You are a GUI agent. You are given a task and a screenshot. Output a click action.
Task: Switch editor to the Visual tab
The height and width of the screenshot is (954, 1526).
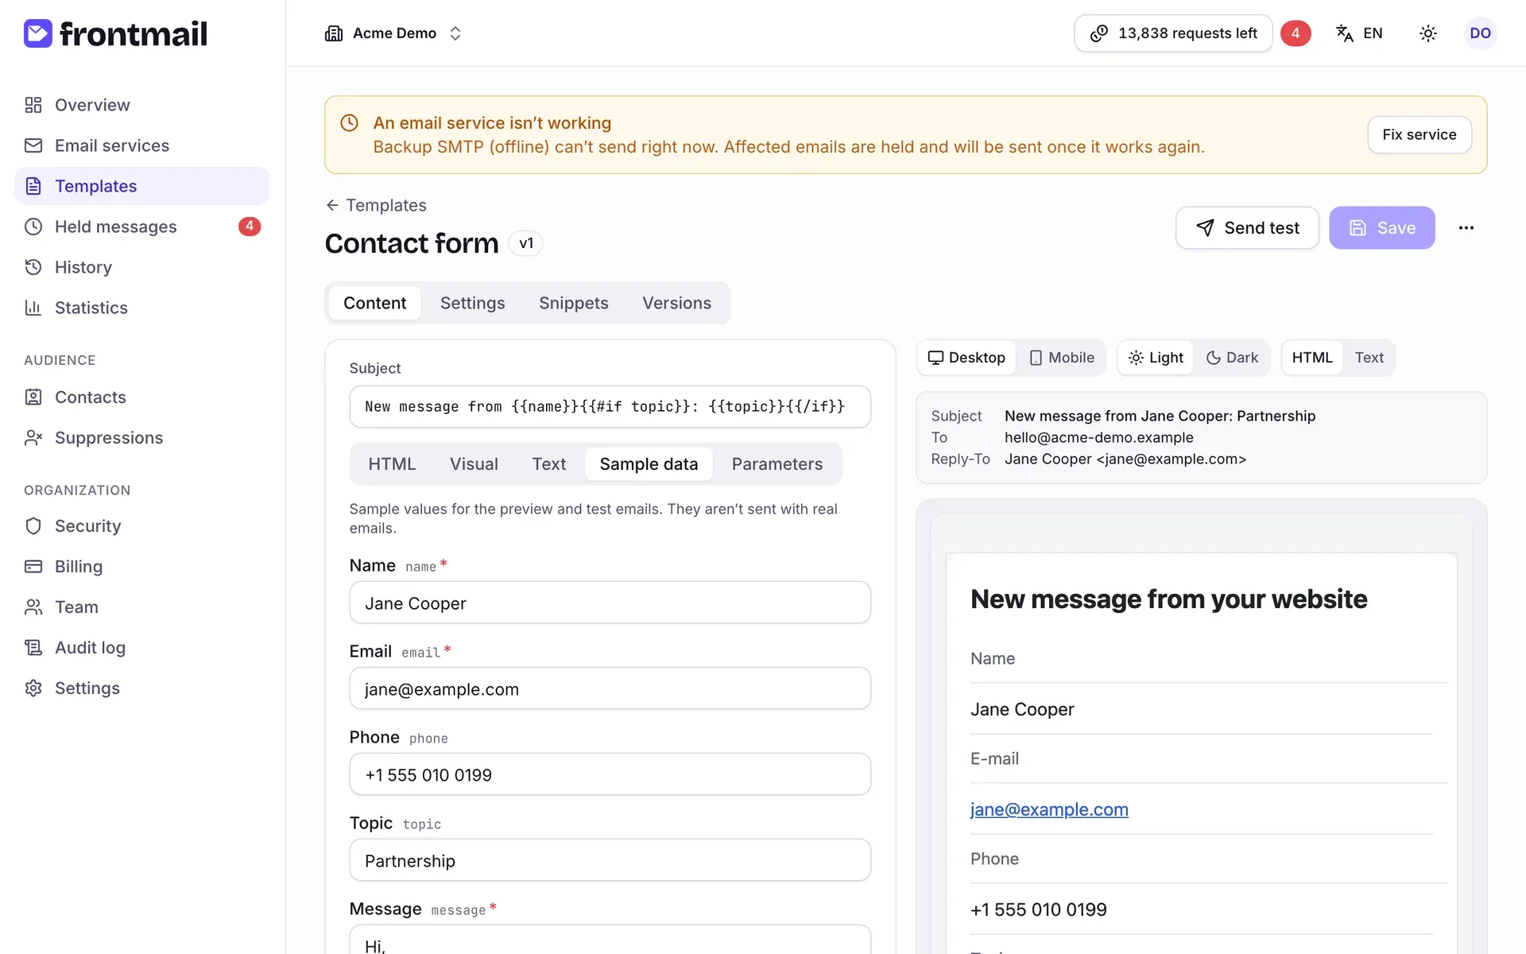pos(474,464)
